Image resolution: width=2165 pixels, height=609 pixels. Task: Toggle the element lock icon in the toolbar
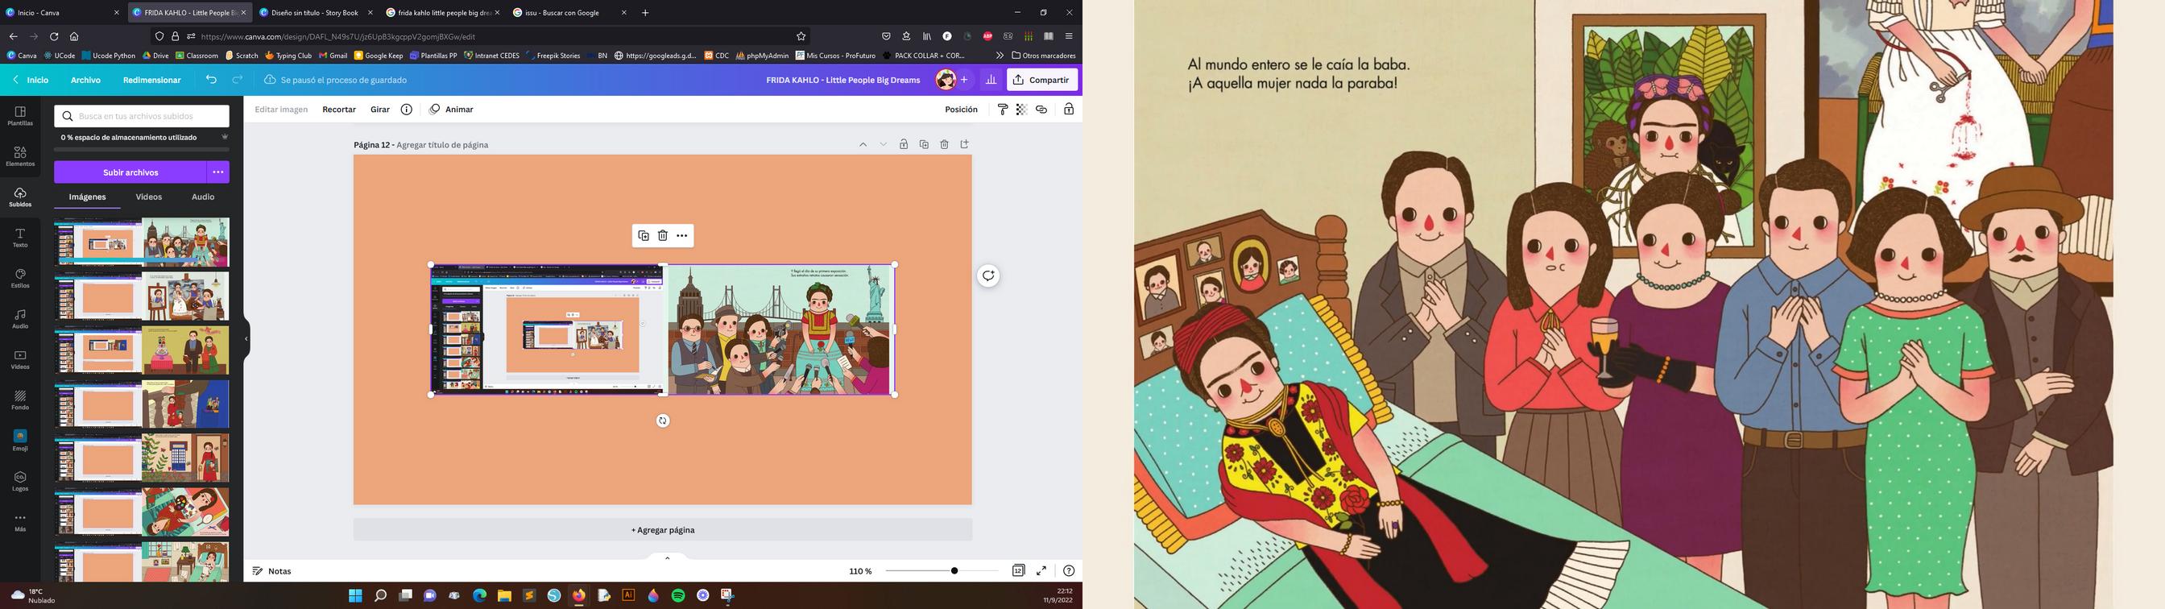pyautogui.click(x=1069, y=110)
